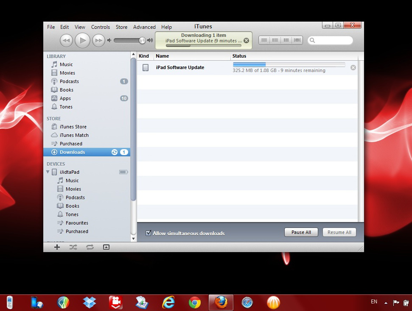The image size is (412, 311).
Task: Open the Help menu
Action: (x=166, y=27)
